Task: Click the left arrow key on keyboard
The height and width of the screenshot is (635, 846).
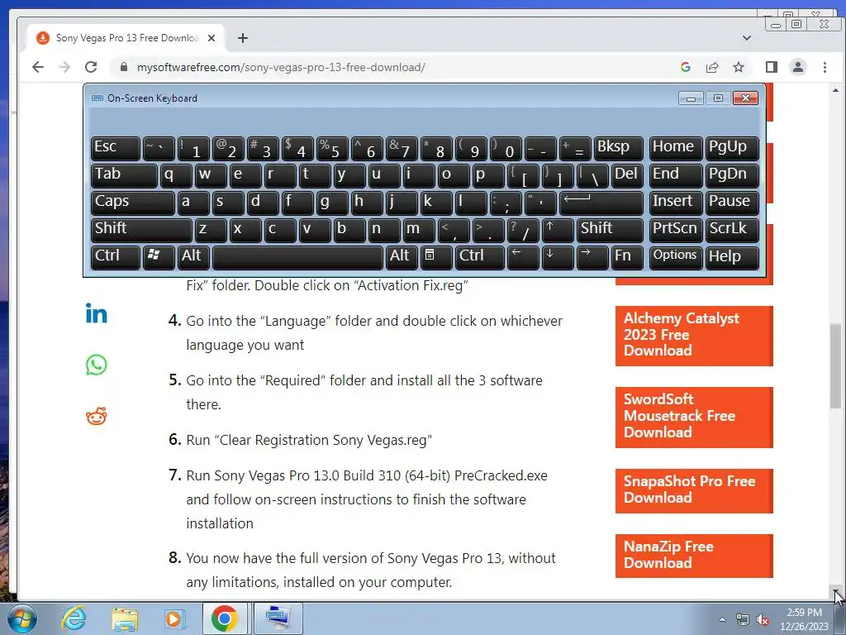Action: [523, 256]
